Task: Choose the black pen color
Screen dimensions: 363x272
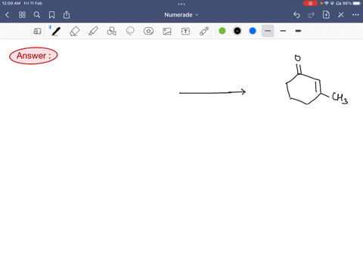Action: coord(237,31)
